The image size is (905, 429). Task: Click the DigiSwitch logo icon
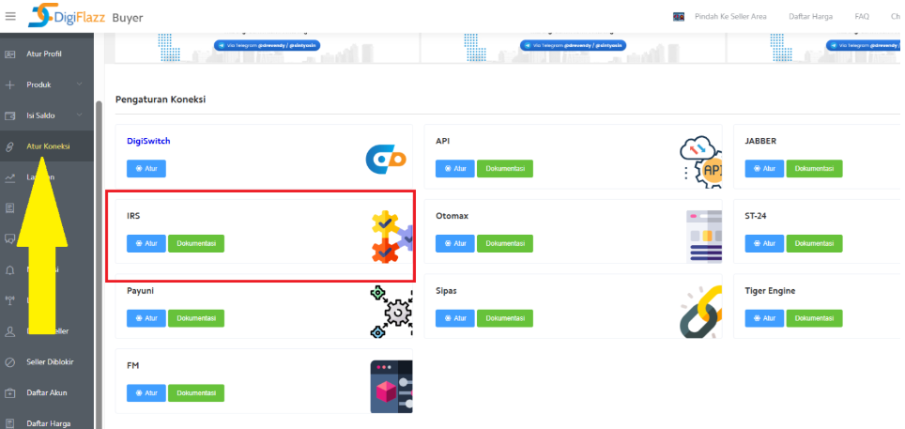click(386, 161)
